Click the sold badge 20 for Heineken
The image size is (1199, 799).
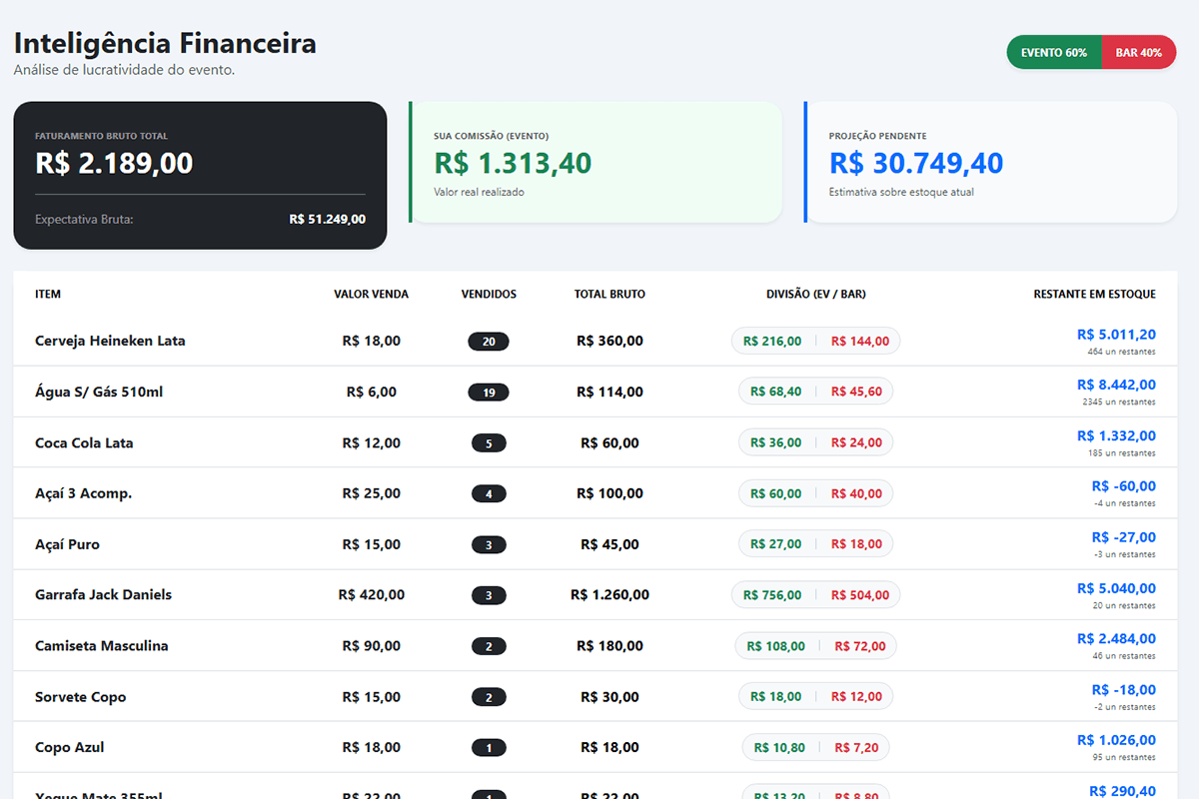coord(489,342)
